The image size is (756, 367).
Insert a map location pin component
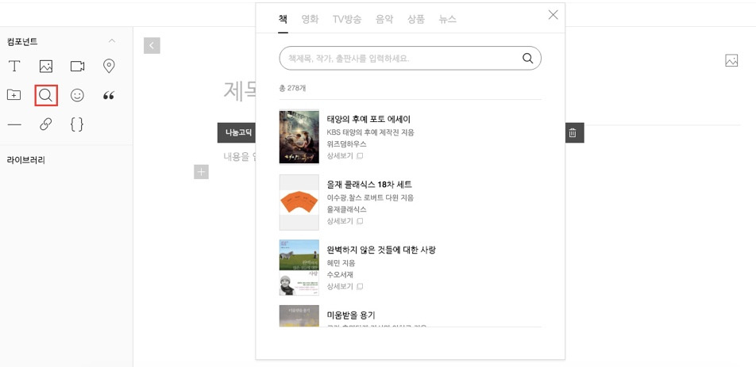coord(109,66)
